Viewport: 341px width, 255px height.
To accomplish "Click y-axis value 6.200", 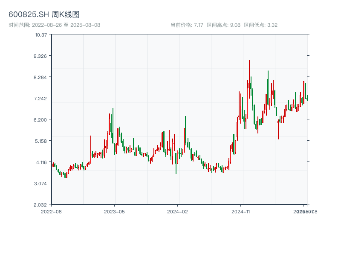I will click(x=40, y=120).
